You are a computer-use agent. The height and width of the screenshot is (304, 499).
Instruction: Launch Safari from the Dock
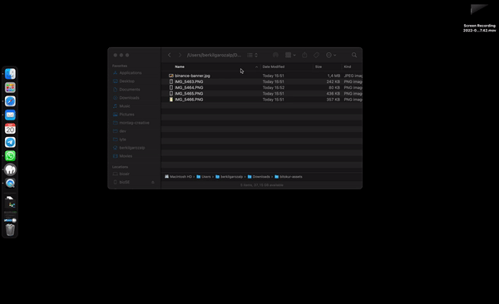(10, 101)
